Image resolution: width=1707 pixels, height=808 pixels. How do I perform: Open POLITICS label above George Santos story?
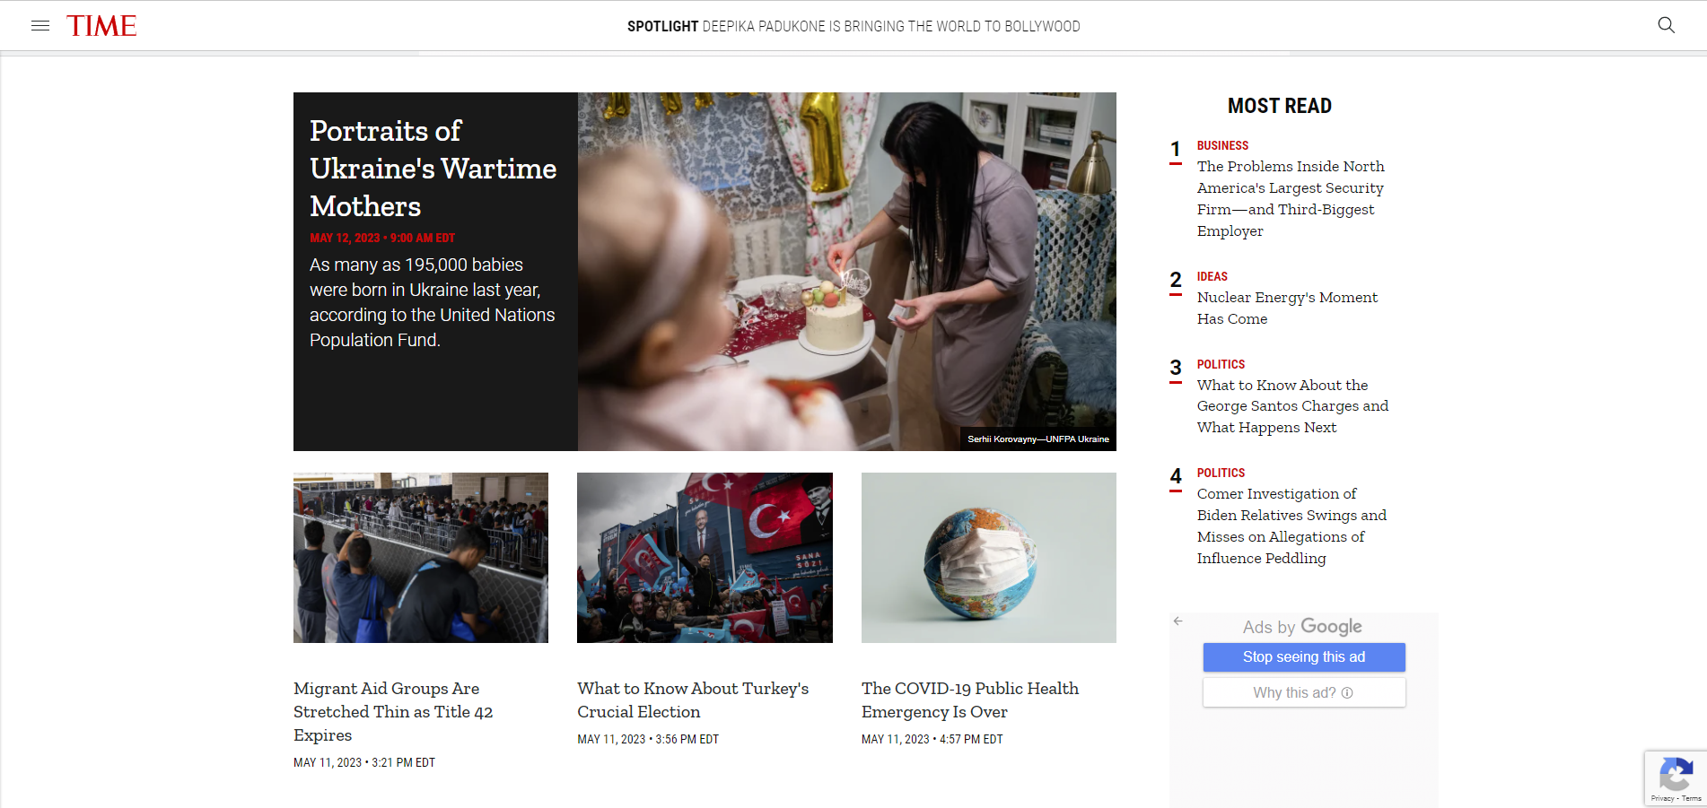(1221, 364)
